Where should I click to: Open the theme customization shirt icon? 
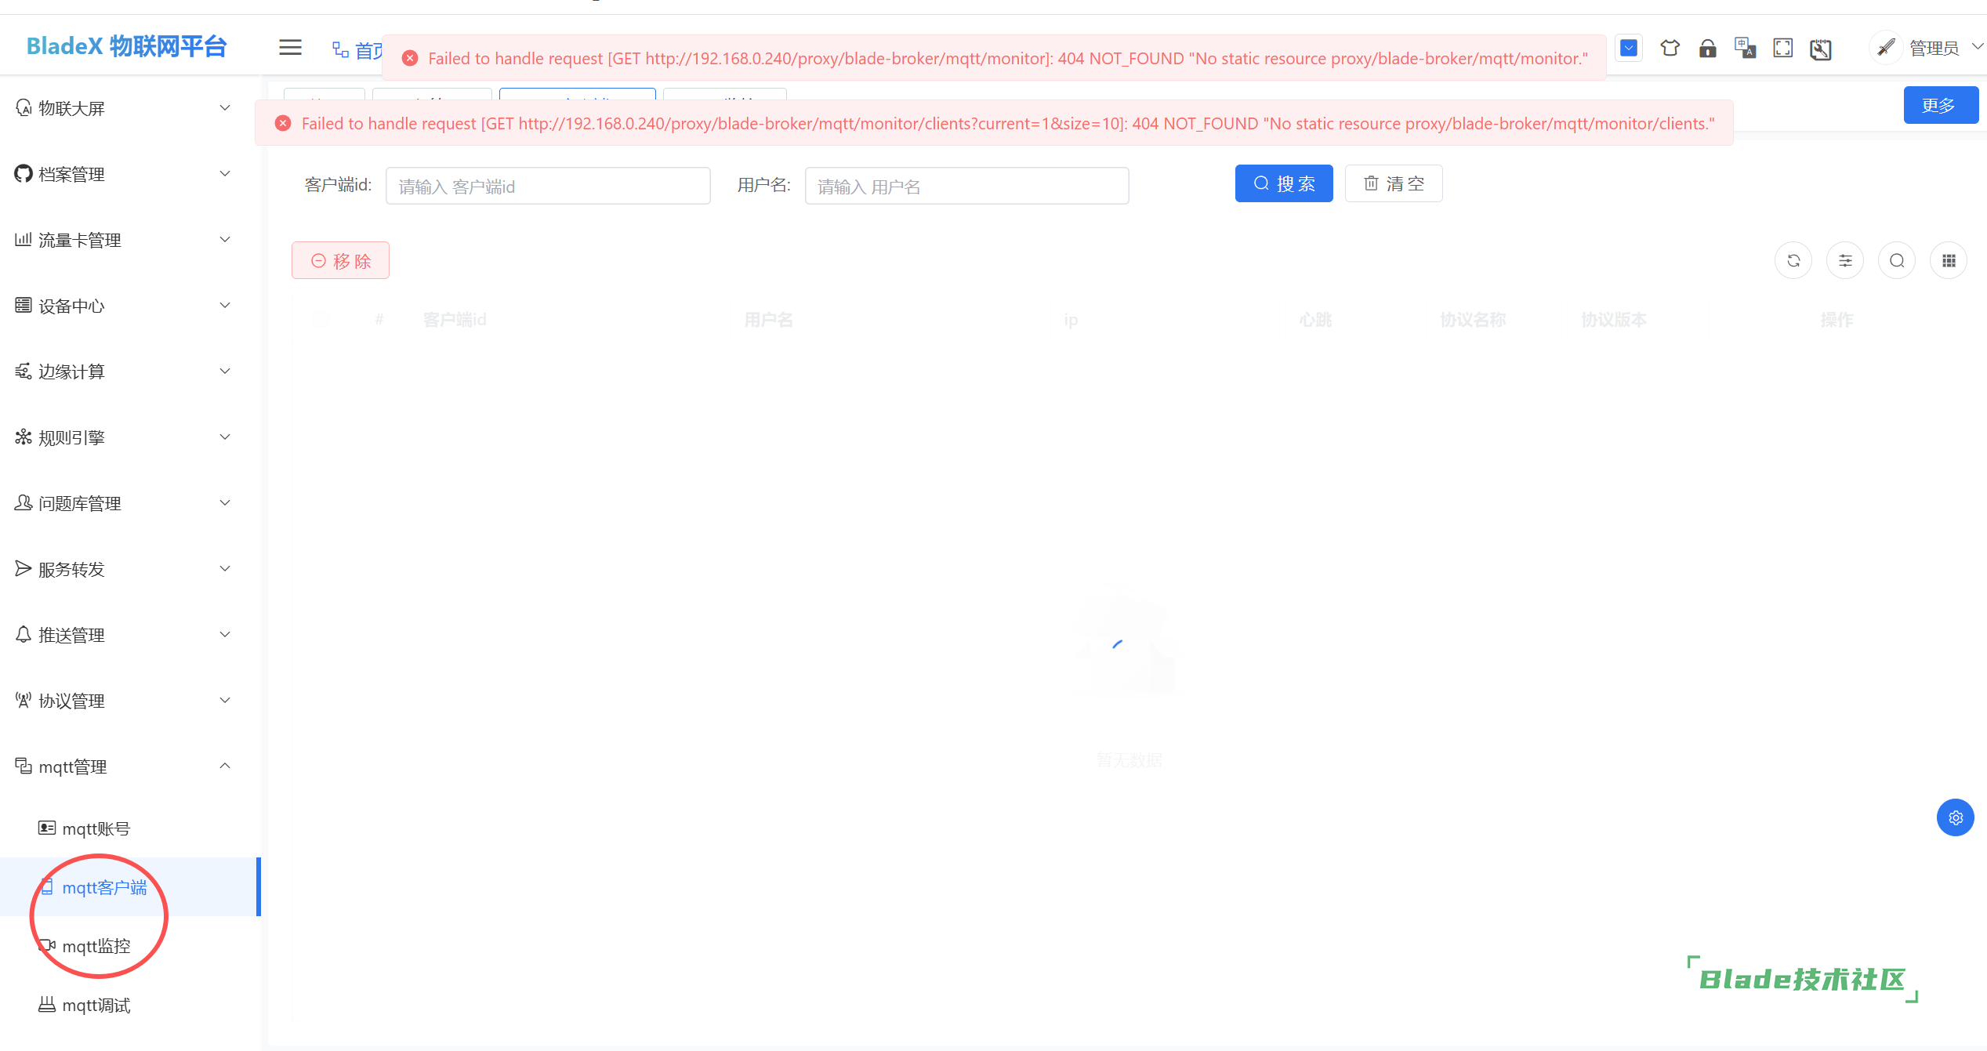point(1670,48)
